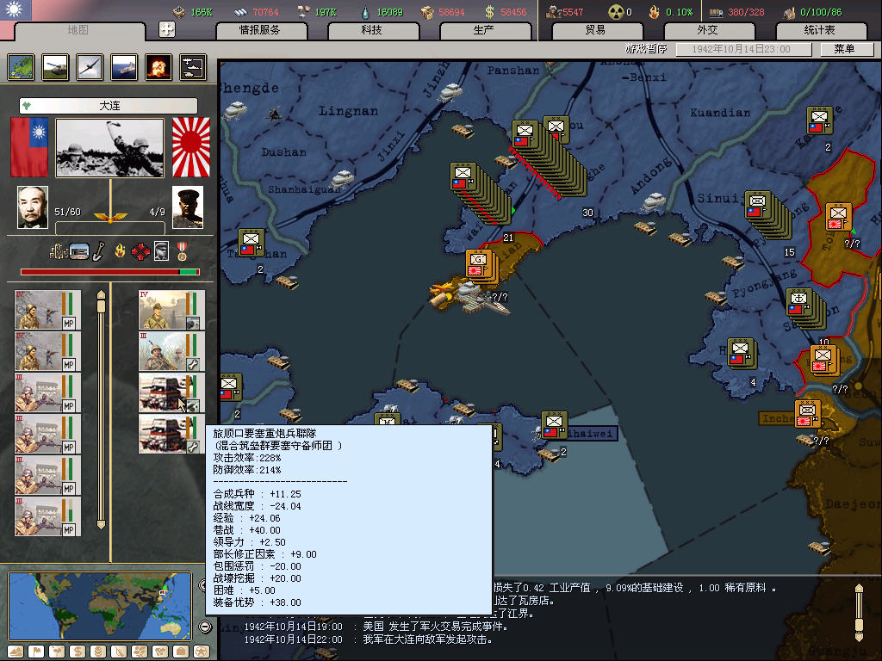The height and width of the screenshot is (661, 882).
Task: Open the 外交 tab
Action: [x=708, y=30]
